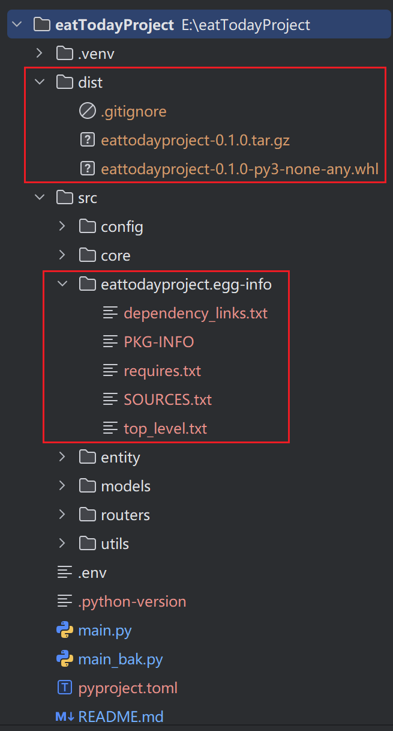Select the .python-version file

pyautogui.click(x=132, y=601)
